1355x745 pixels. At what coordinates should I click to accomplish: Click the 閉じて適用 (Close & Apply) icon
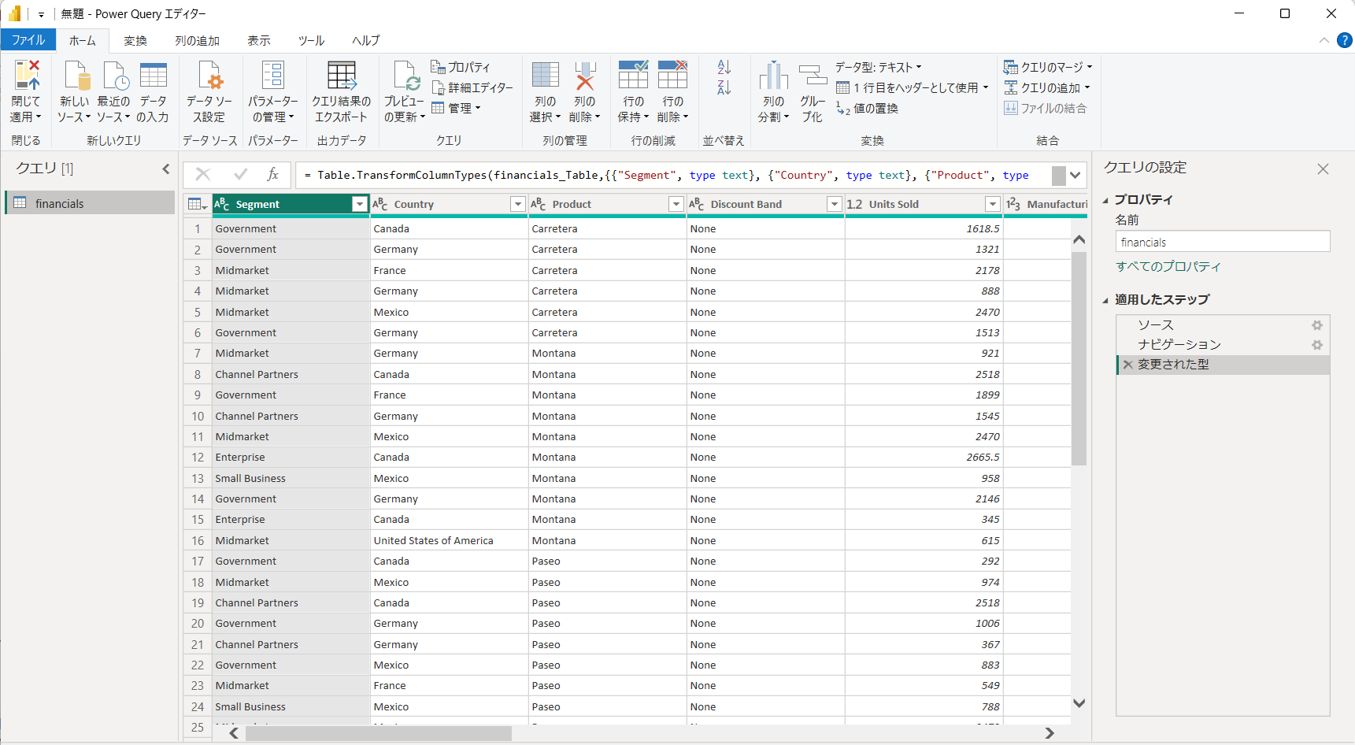pyautogui.click(x=26, y=76)
